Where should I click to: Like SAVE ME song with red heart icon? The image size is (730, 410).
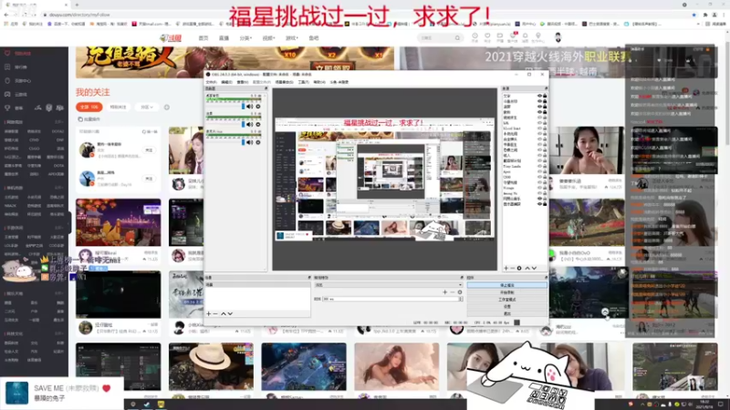107,388
